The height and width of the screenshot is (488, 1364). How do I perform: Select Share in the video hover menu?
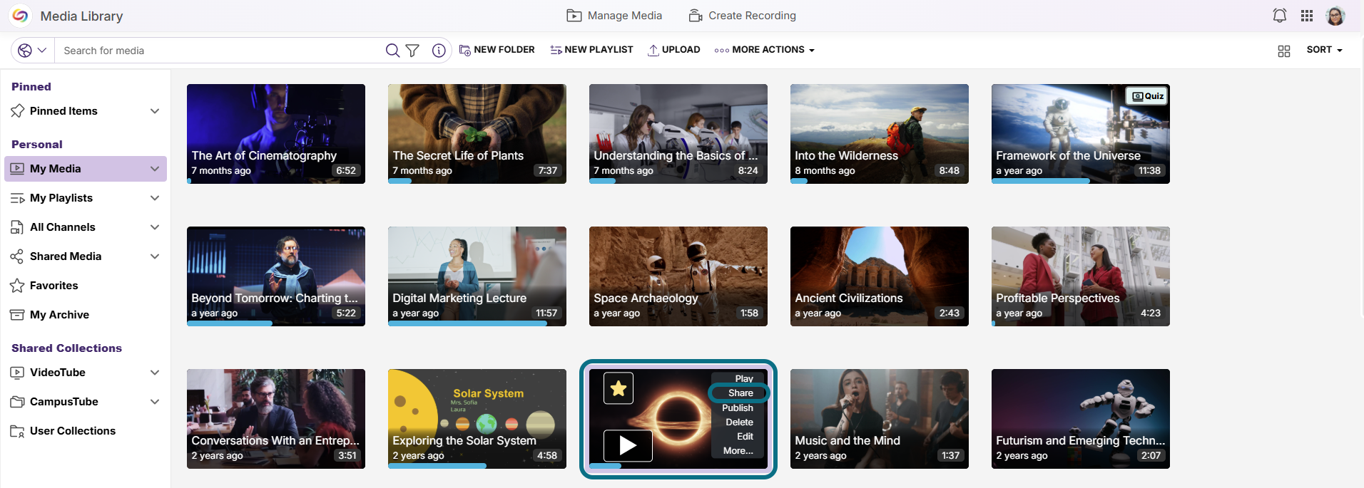click(x=740, y=393)
